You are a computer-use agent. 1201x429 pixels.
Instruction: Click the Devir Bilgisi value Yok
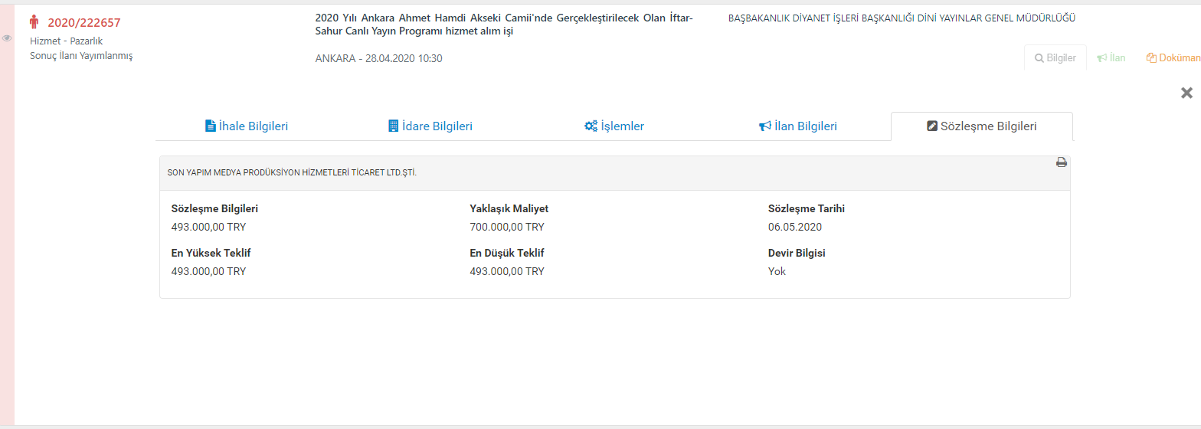click(x=777, y=271)
